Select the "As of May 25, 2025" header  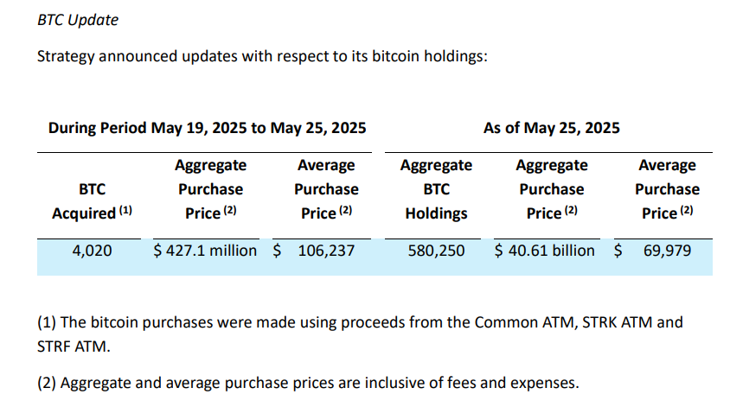point(551,128)
